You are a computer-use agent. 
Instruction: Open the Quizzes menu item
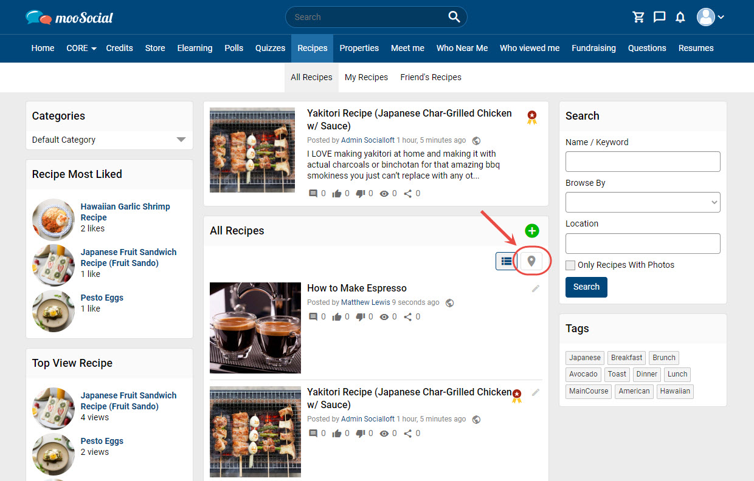[x=270, y=48]
